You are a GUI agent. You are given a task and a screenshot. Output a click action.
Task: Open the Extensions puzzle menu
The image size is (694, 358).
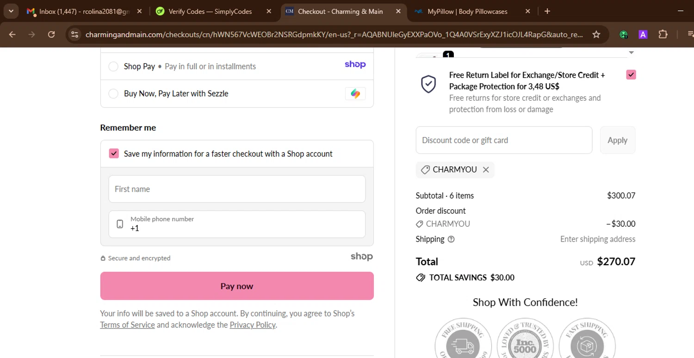click(x=663, y=35)
